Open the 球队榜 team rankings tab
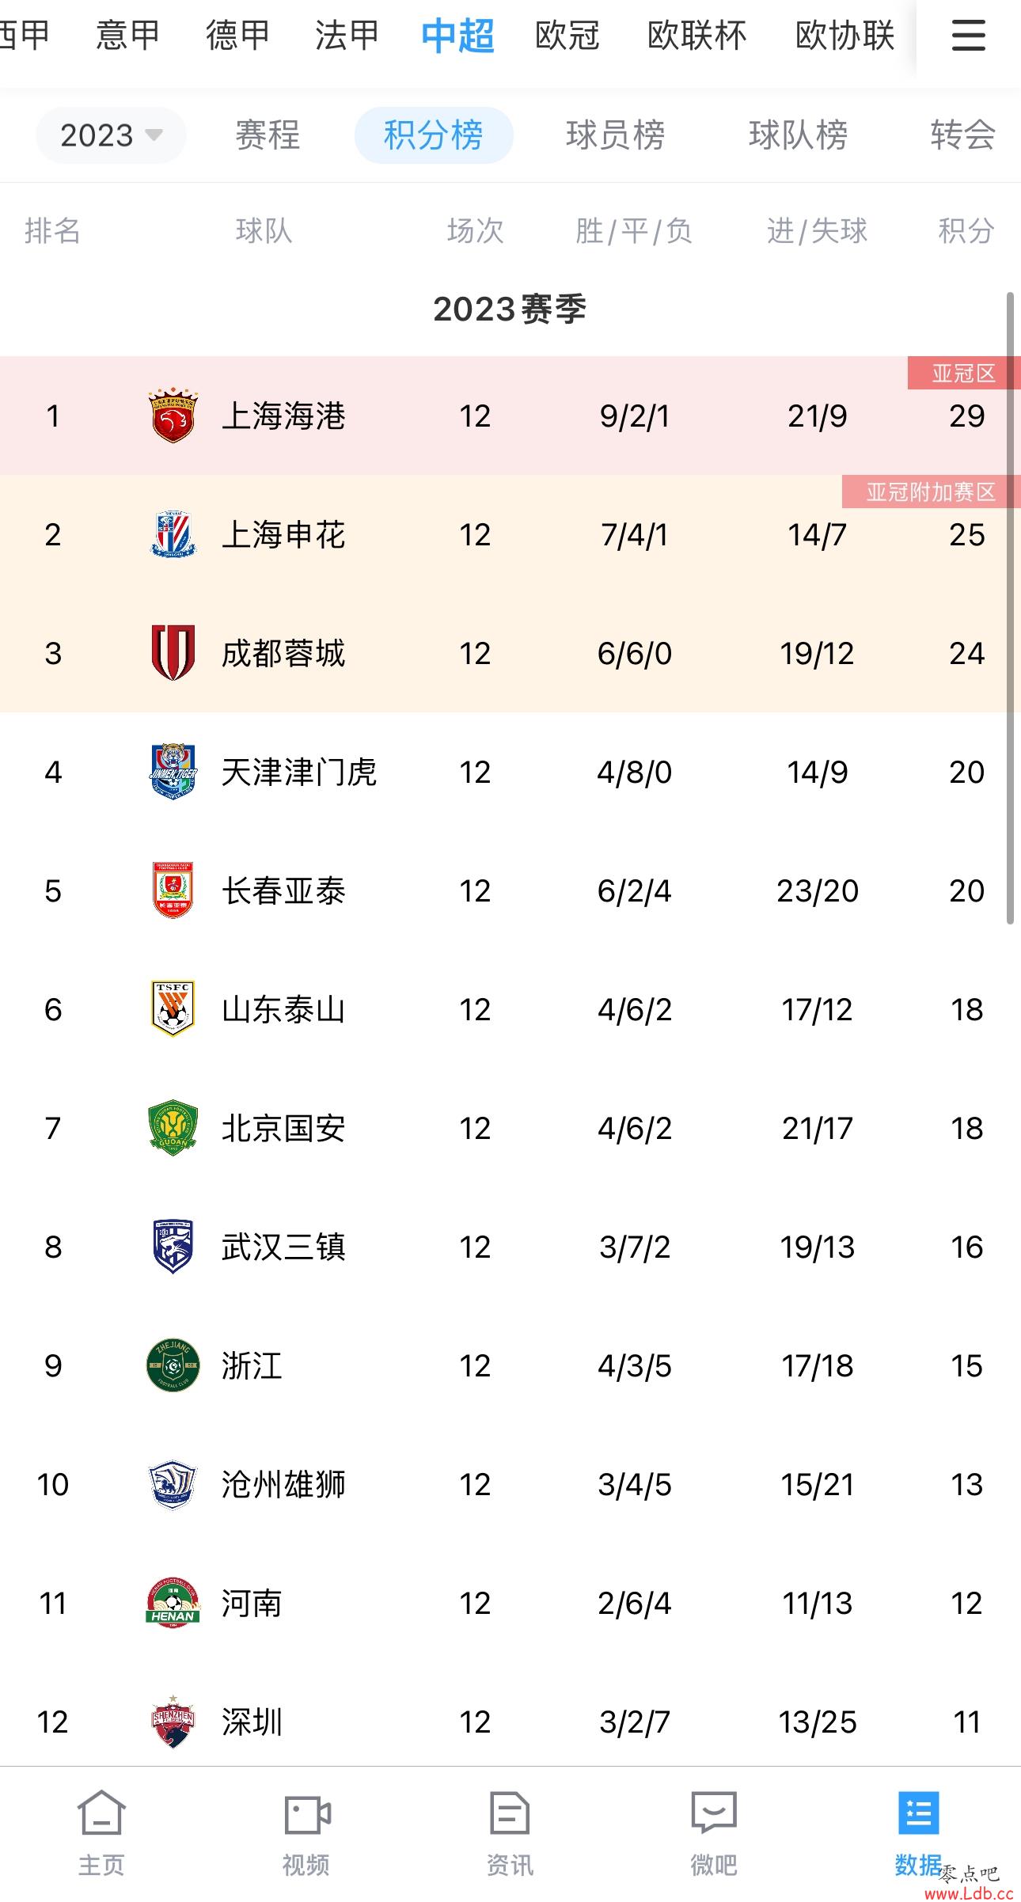1021x1902 pixels. (798, 135)
